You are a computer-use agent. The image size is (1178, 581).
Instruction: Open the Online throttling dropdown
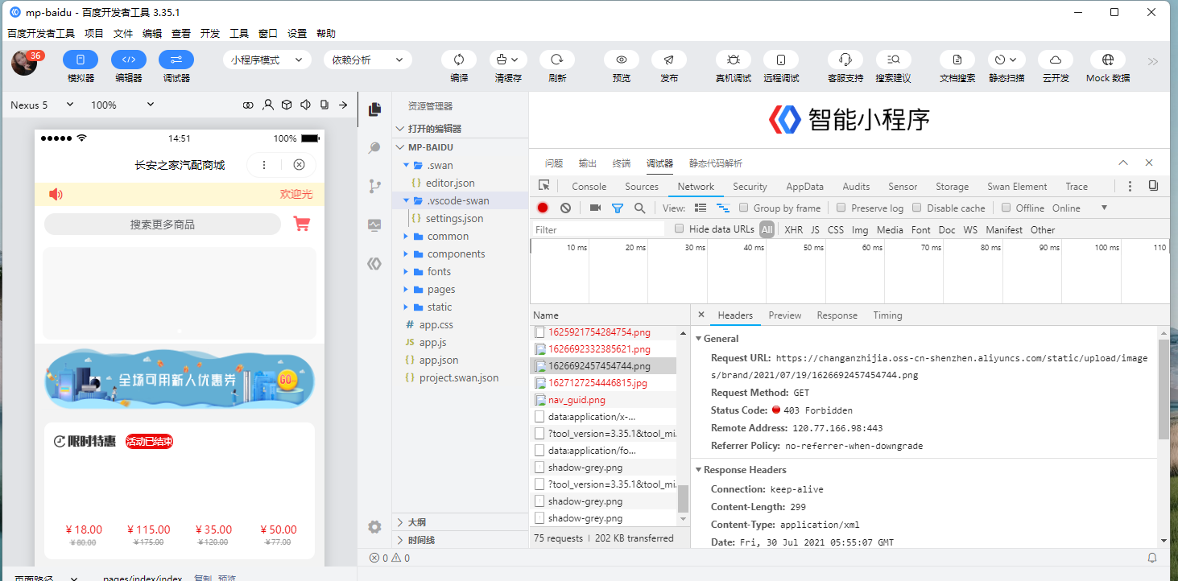click(1080, 208)
